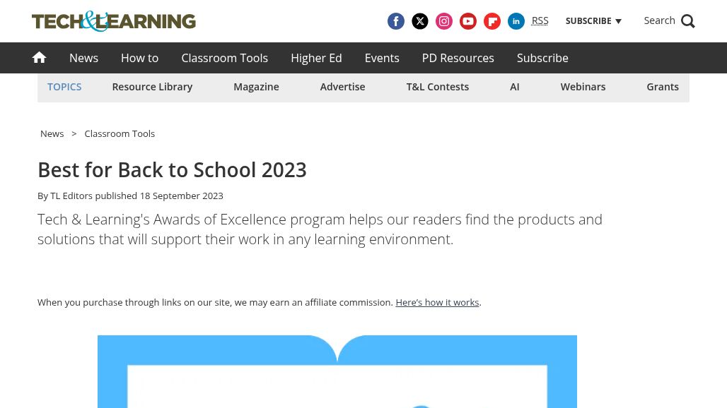Open the PD Resources menu item
Screen dimensions: 727x408
coord(458,58)
